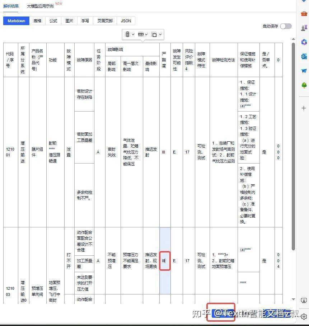Click the row operations table icon
Screen dimensions: 309x326
[x=141, y=34]
